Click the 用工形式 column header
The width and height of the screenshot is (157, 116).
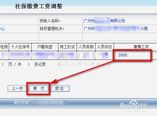pos(68,47)
